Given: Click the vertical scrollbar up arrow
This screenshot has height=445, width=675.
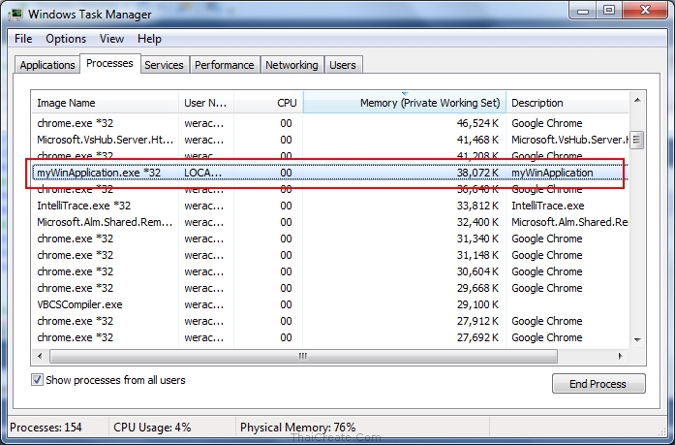Looking at the screenshot, I should [637, 101].
